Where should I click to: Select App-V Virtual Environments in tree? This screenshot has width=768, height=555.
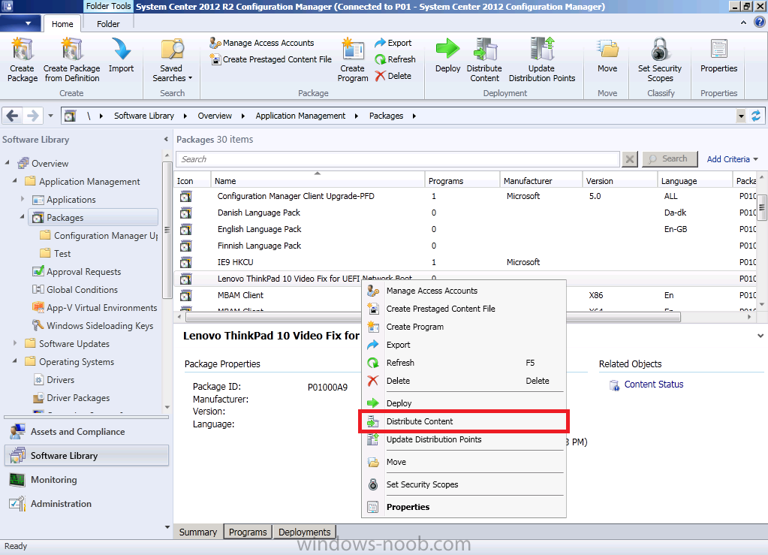(x=101, y=308)
